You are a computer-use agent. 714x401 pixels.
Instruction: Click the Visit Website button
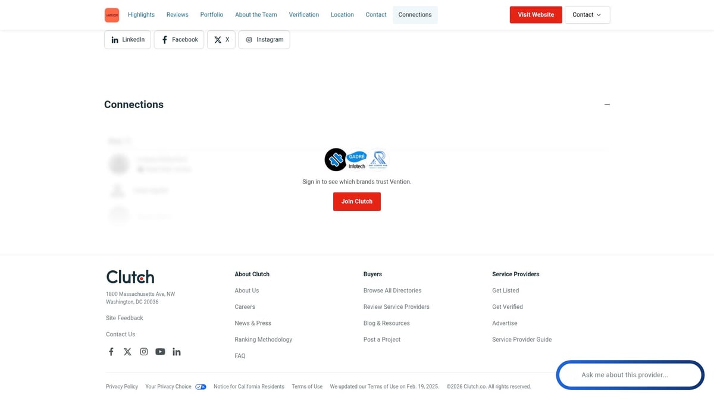pos(535,14)
